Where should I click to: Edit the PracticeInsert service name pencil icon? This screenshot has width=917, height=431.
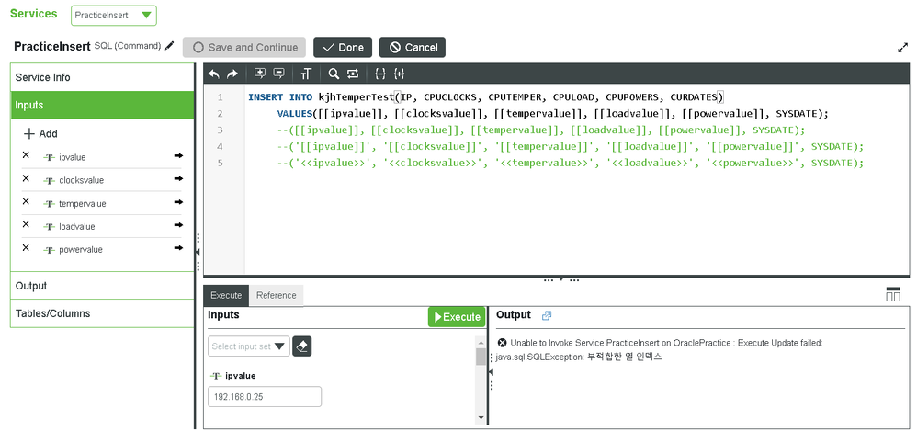tap(170, 46)
